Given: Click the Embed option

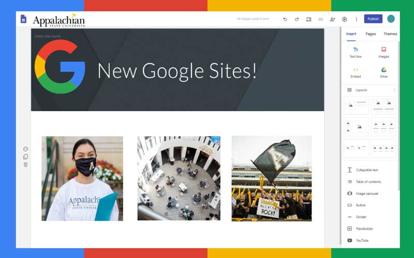Looking at the screenshot, I should tap(356, 72).
